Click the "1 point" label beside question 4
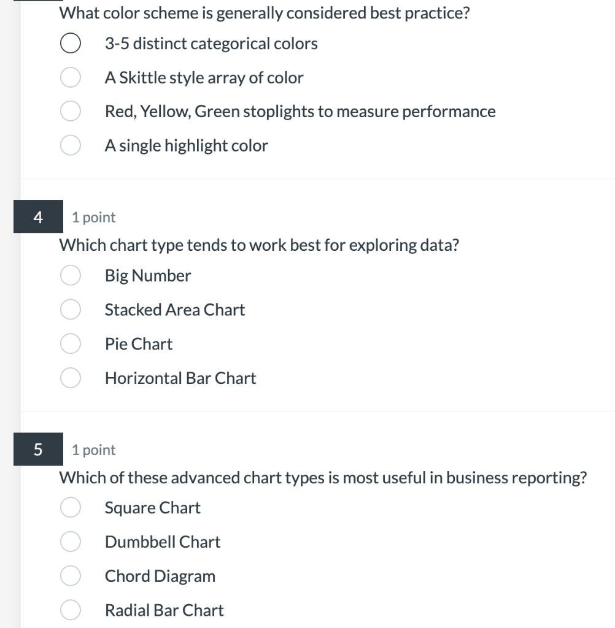The image size is (615, 628). [x=92, y=217]
